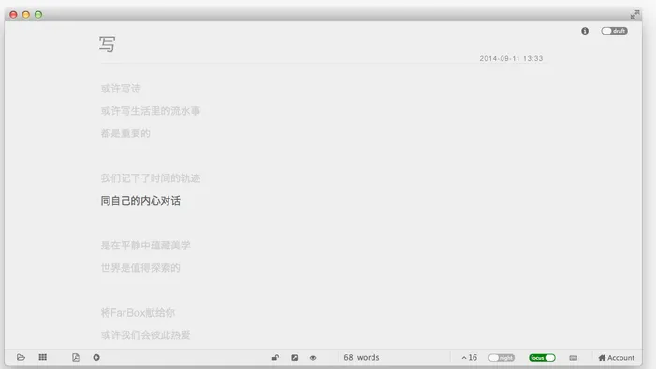The width and height of the screenshot is (656, 369).
Task: Open the grid view of posts
Action: coord(43,357)
